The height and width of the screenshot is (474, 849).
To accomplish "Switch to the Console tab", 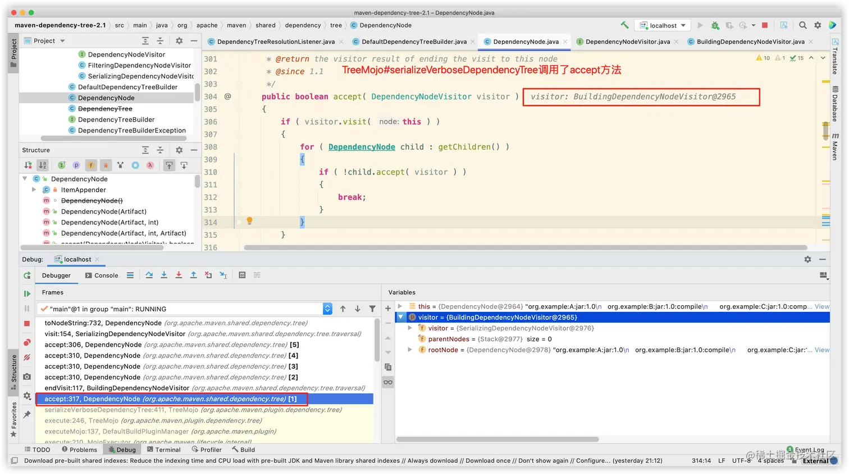I will (x=102, y=275).
